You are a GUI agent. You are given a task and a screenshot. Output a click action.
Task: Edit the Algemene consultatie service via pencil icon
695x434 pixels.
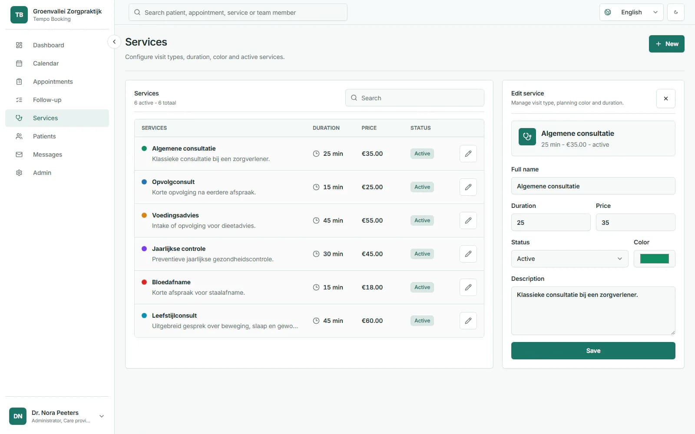coord(468,154)
